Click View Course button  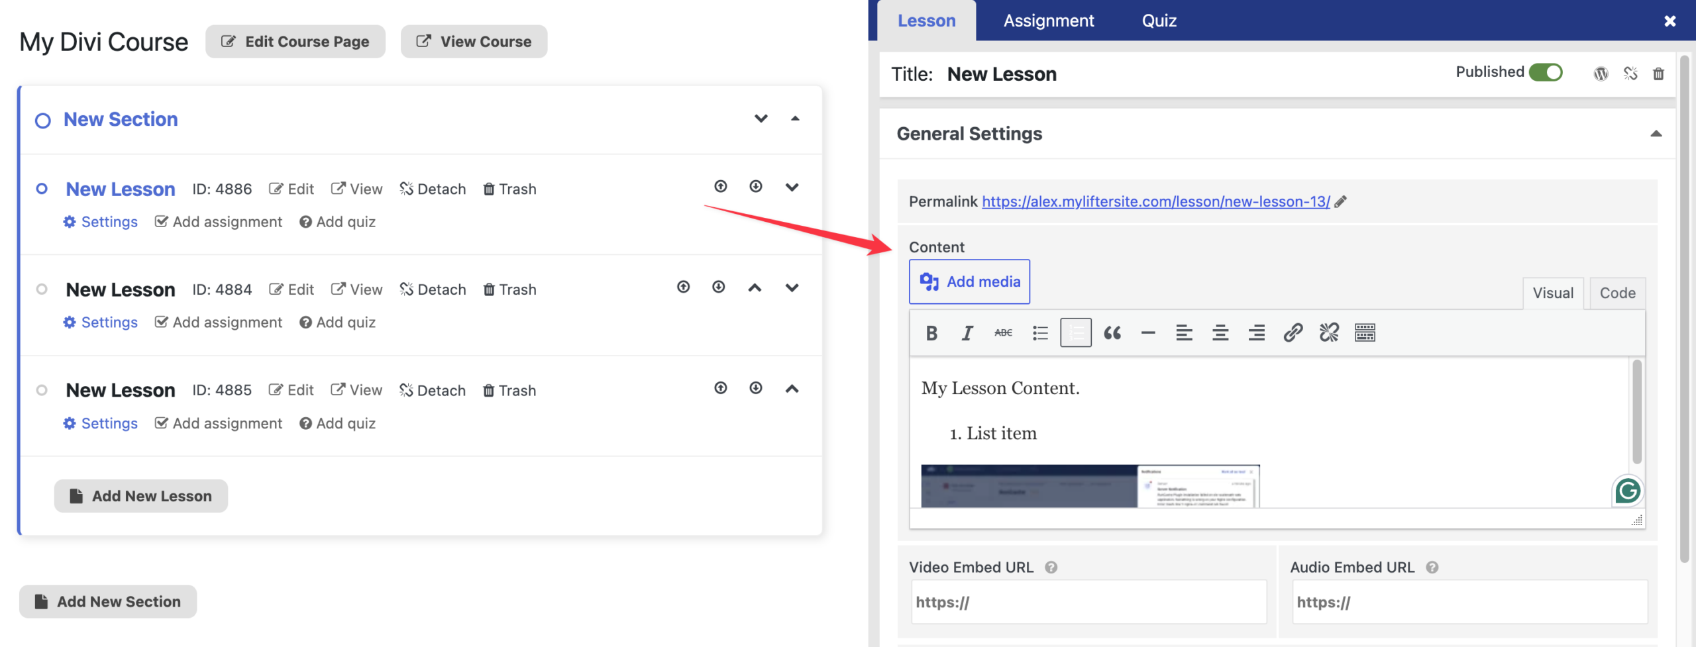tap(474, 42)
